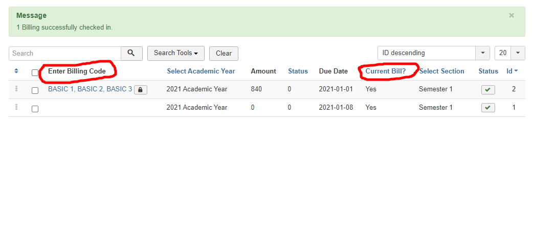
Task: Toggle published status checkmark for Id 1
Action: point(488,108)
